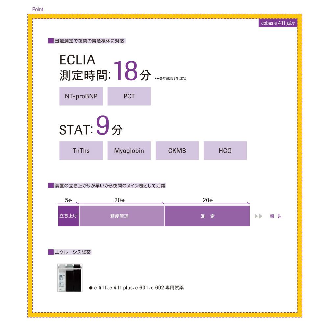Click the Point heading label
329x329 pixels.
pos(38,9)
